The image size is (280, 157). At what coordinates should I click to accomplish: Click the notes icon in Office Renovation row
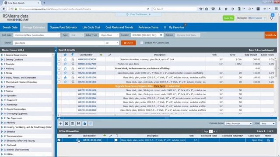[x=268, y=140]
